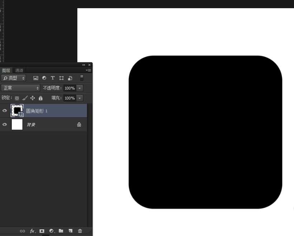Open the 正常 blend mode dropdown
The width and height of the screenshot is (294, 236).
pyautogui.click(x=21, y=88)
